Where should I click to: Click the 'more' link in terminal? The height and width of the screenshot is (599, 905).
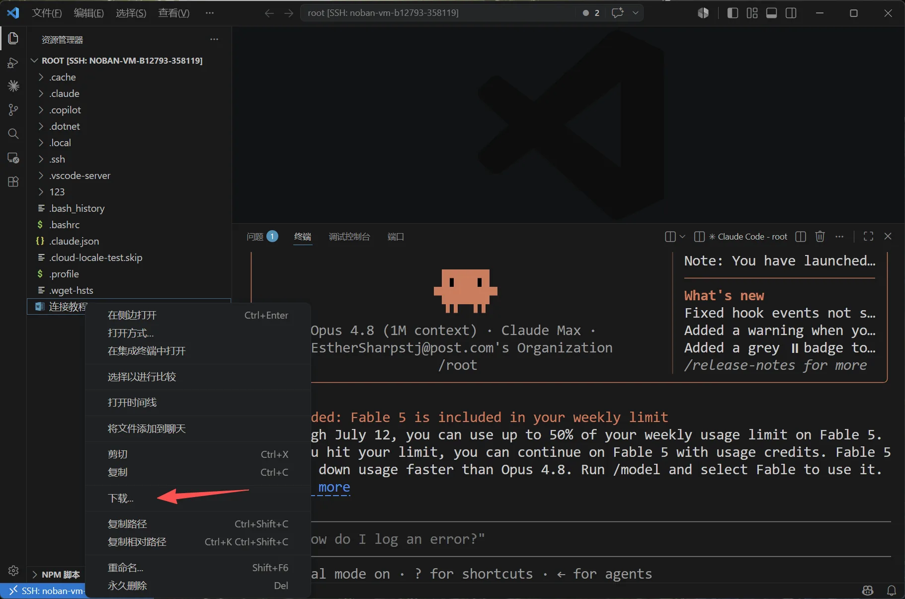click(334, 487)
